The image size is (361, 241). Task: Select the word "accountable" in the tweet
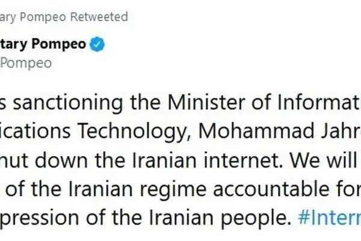point(271,189)
